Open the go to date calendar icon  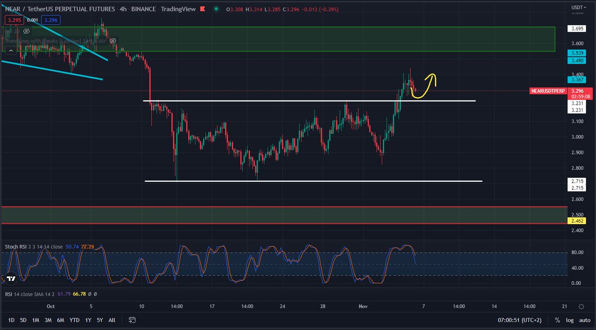click(x=132, y=320)
